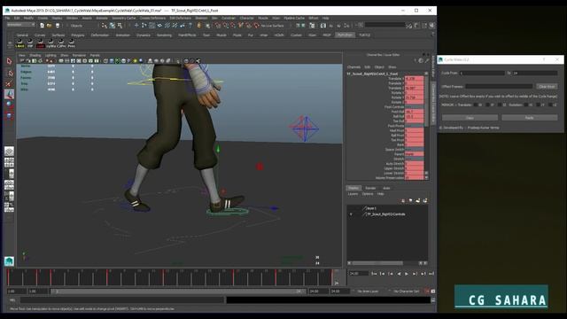Open the Channels menu in Channel Box
The width and height of the screenshot is (567, 319).
point(353,67)
